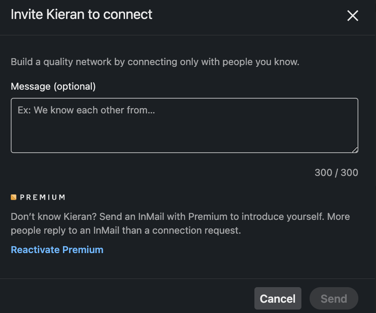Click the 'Build a quality network' notice

pyautogui.click(x=155, y=62)
